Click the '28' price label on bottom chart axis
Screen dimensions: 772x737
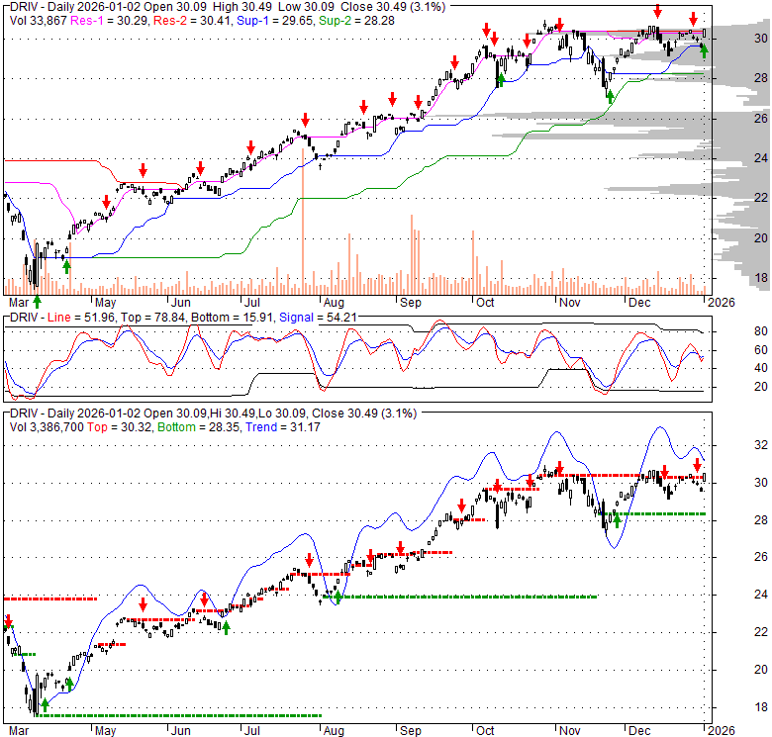[x=761, y=520]
